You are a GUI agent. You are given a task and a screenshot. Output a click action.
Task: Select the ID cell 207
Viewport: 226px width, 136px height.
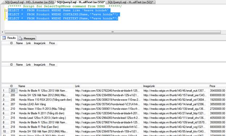13,104
